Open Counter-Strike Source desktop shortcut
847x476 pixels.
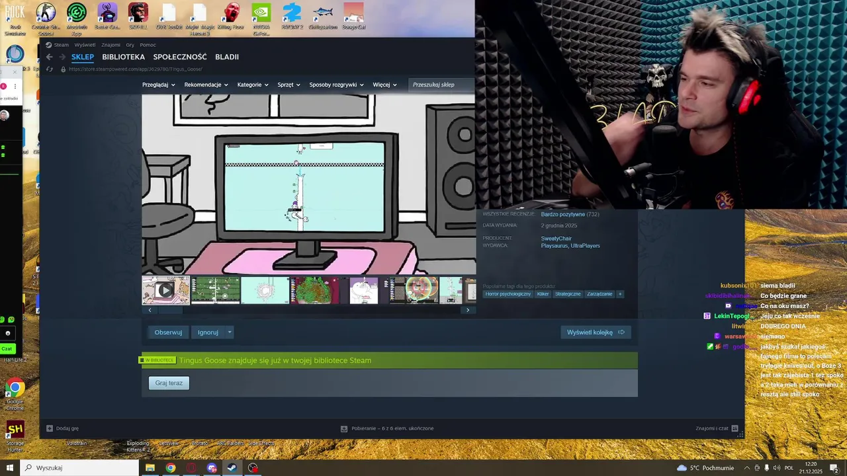coord(46,18)
